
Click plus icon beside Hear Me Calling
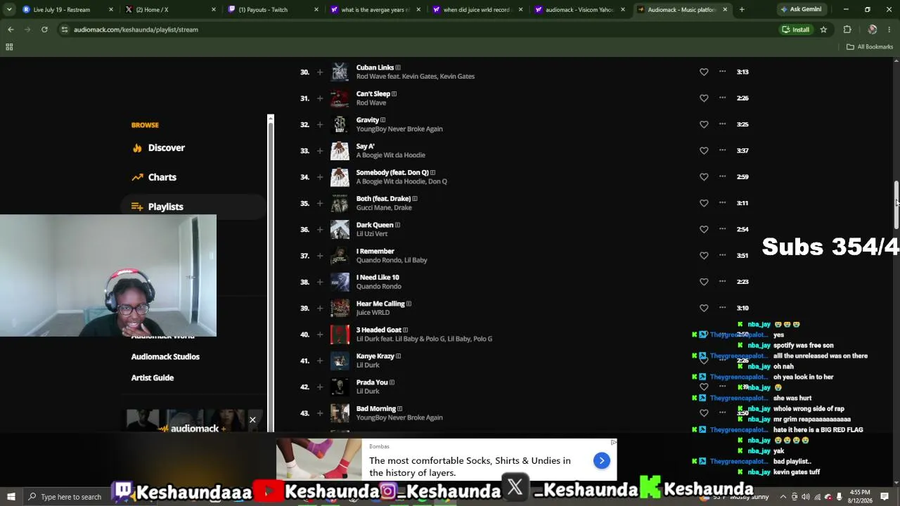320,309
